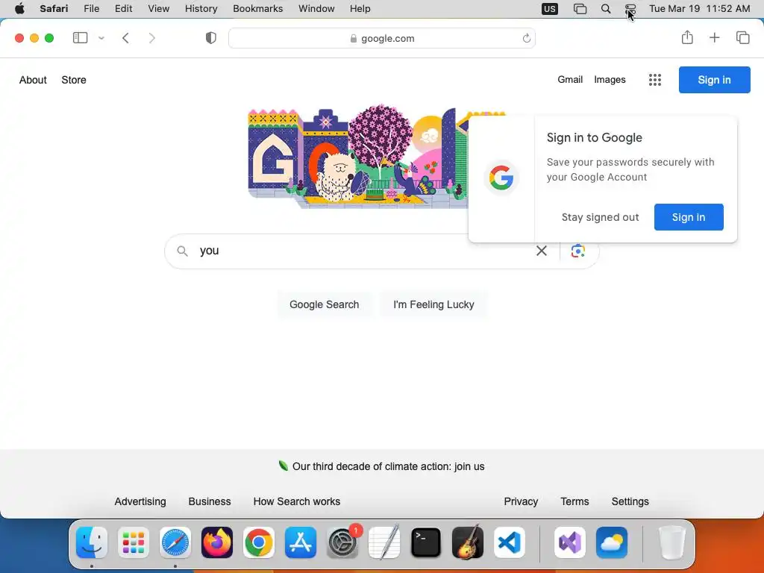Open Advertising footer link

click(x=140, y=501)
